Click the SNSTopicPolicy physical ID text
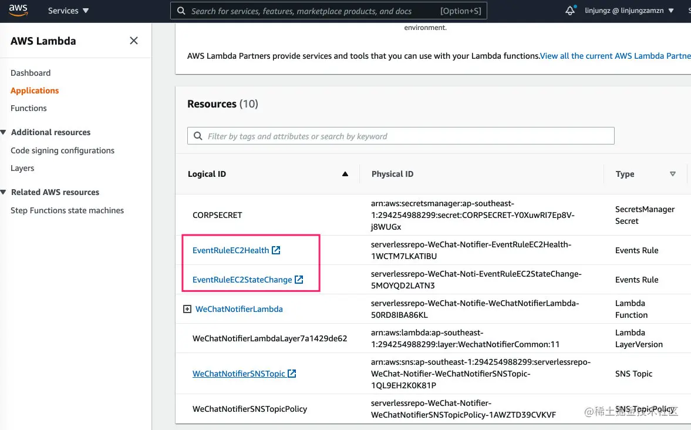This screenshot has height=430, width=691. point(463,409)
